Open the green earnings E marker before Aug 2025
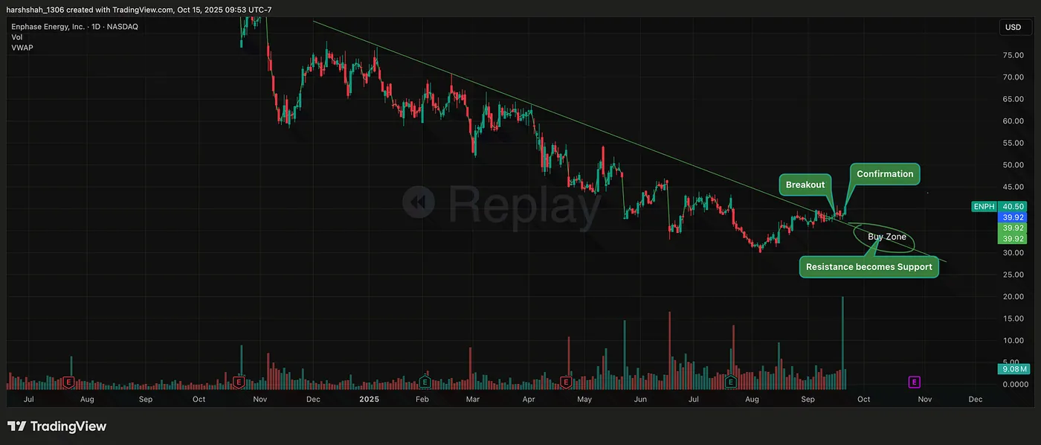The height and width of the screenshot is (445, 1041). 731,382
